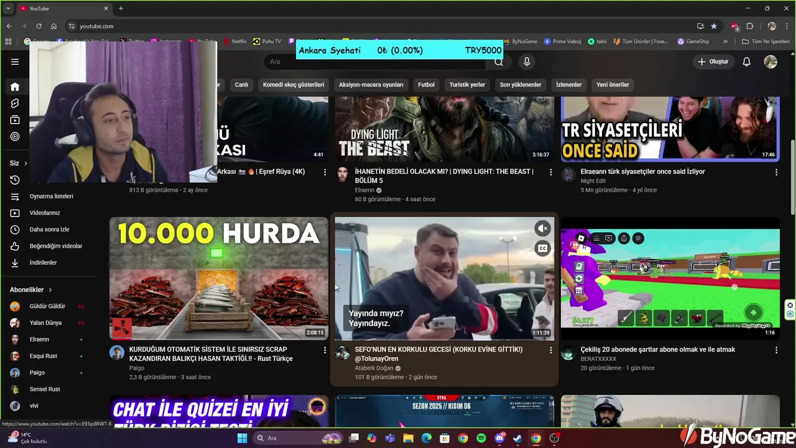Select Aksiyon-macera oyunları chip

point(371,85)
